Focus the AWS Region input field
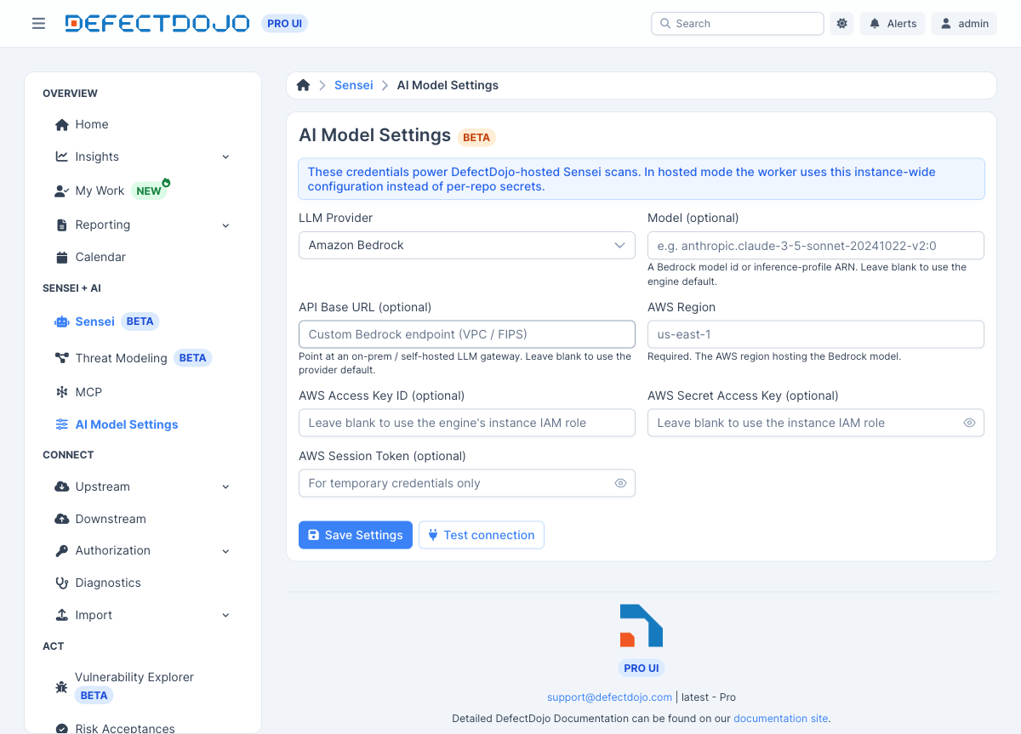This screenshot has height=734, width=1021. 816,334
